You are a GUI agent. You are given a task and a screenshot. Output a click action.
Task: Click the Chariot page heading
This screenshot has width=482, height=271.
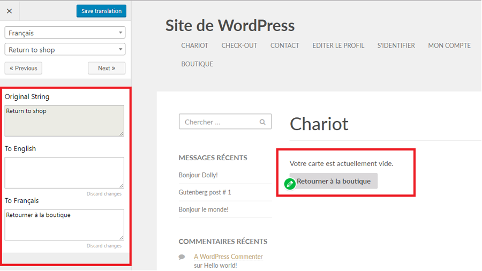pos(319,124)
